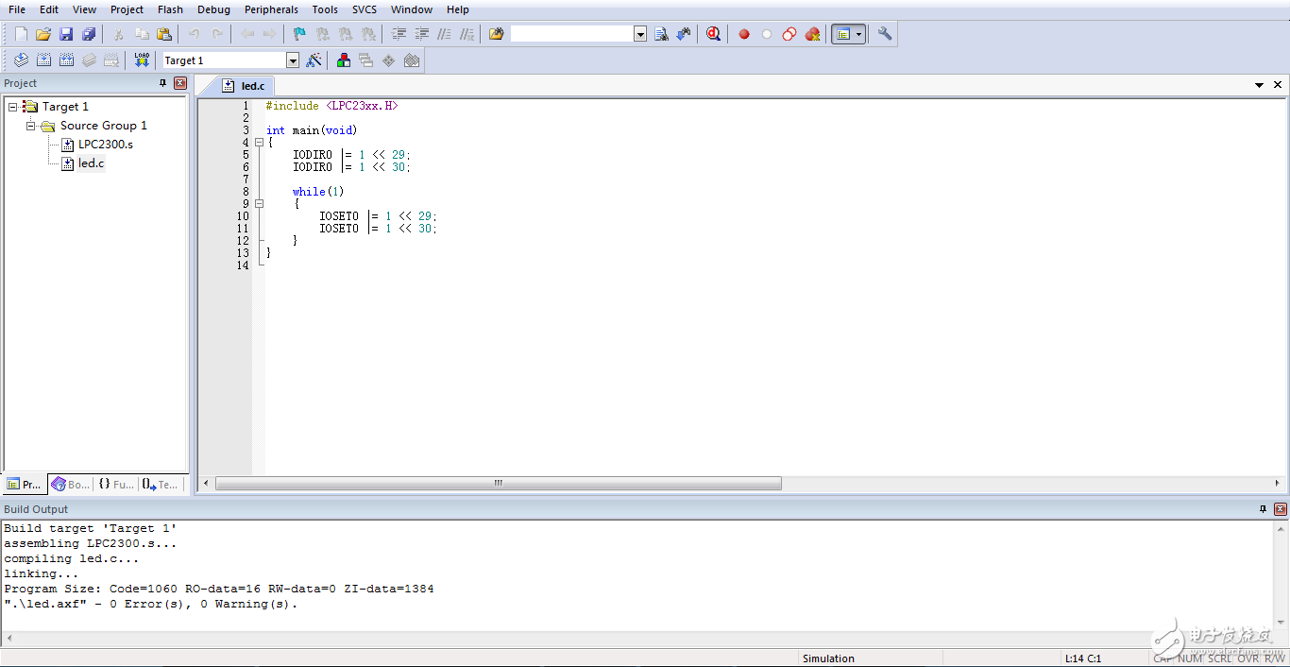Screen dimensions: 1290x667
Task: Click the Insert Bookmark flag icon
Action: [299, 34]
